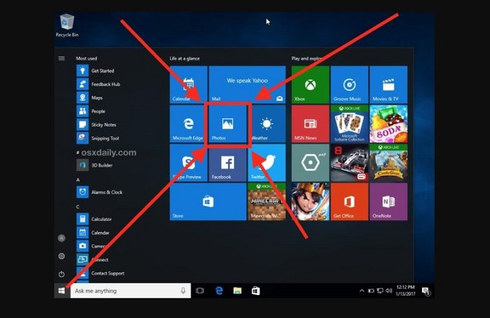Open File Explorer from the taskbar

(237, 291)
